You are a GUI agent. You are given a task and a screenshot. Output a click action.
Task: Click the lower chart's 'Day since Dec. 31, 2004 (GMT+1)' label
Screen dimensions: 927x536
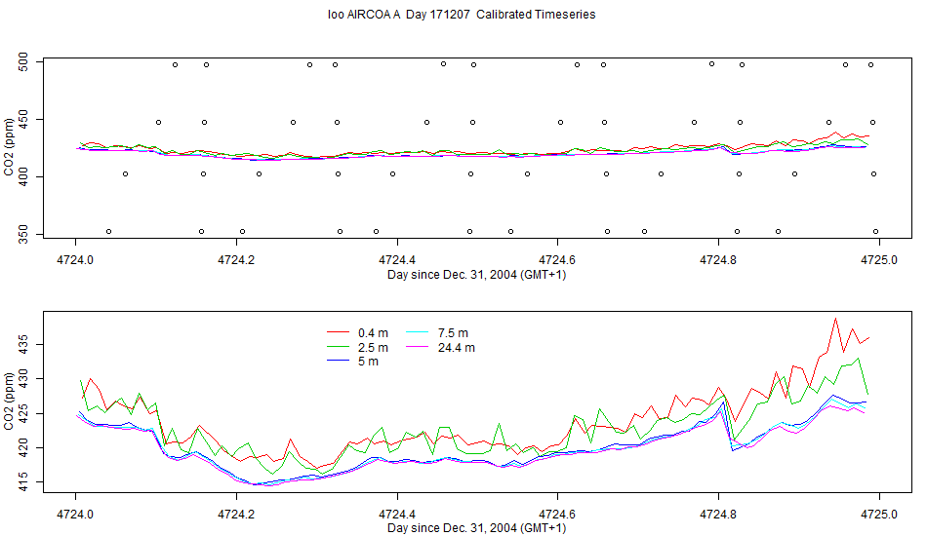(x=476, y=528)
